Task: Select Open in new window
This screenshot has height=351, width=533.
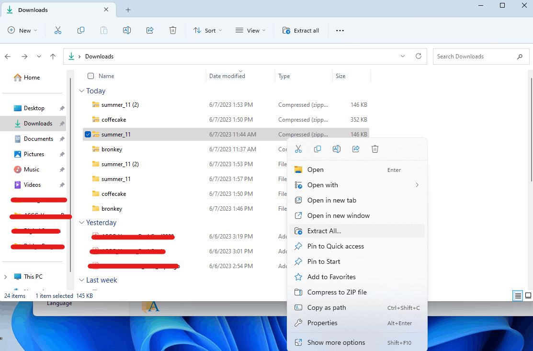Action: tap(357, 215)
